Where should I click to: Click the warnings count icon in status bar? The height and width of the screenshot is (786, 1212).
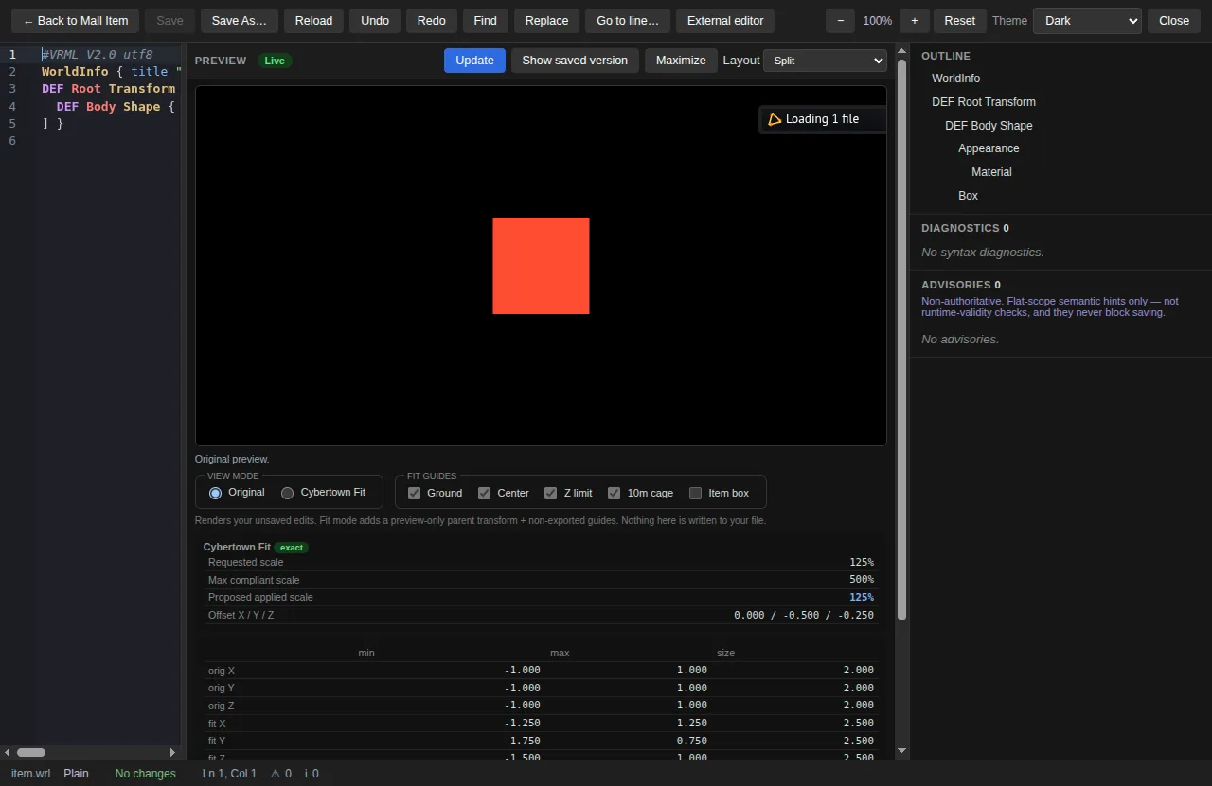[x=276, y=774]
